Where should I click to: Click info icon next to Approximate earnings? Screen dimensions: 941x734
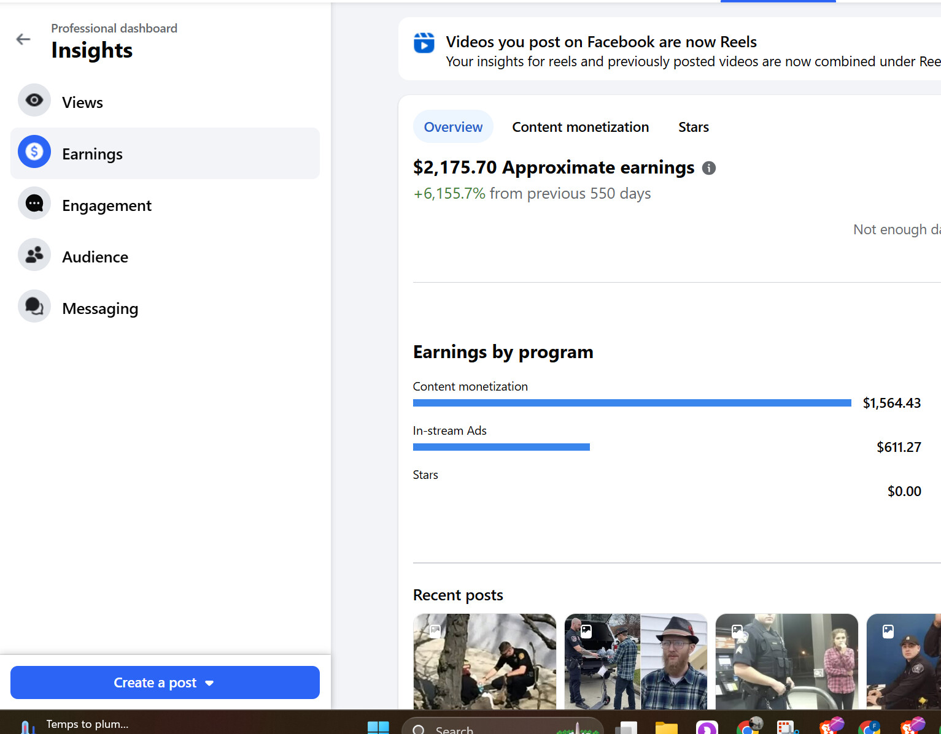click(708, 168)
